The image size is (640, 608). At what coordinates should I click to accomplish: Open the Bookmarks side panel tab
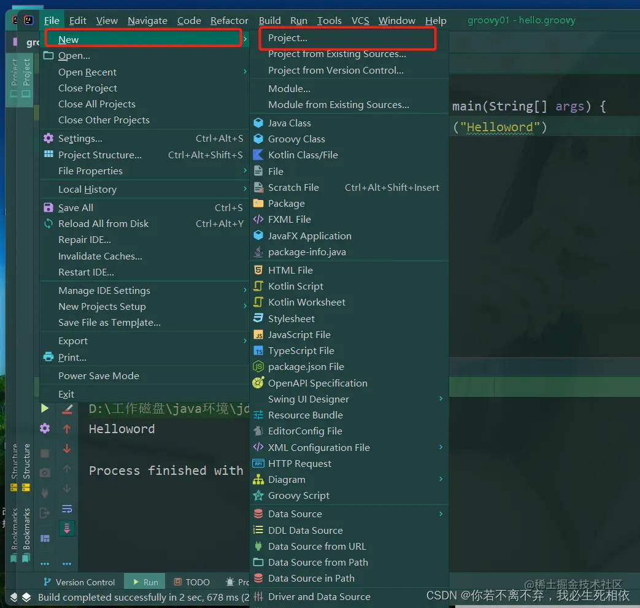click(x=26, y=534)
